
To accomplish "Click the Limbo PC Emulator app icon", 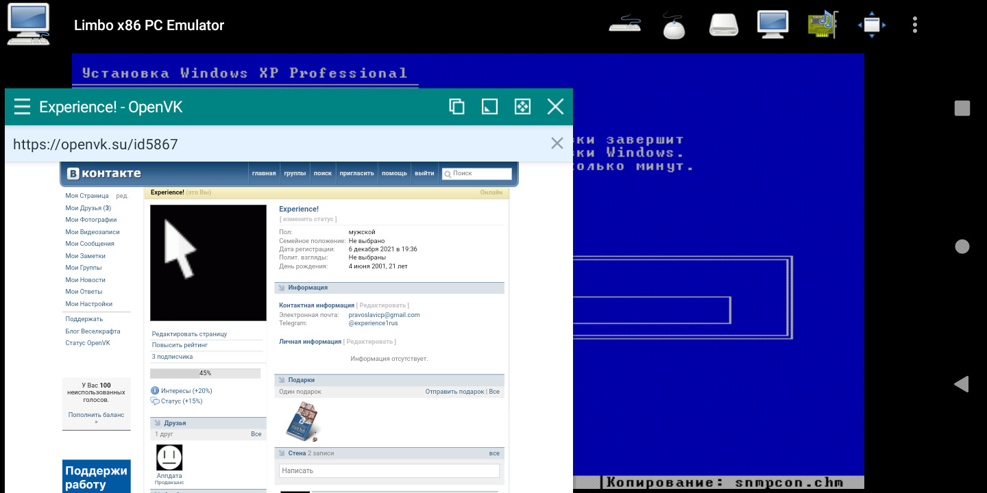I will click(28, 25).
